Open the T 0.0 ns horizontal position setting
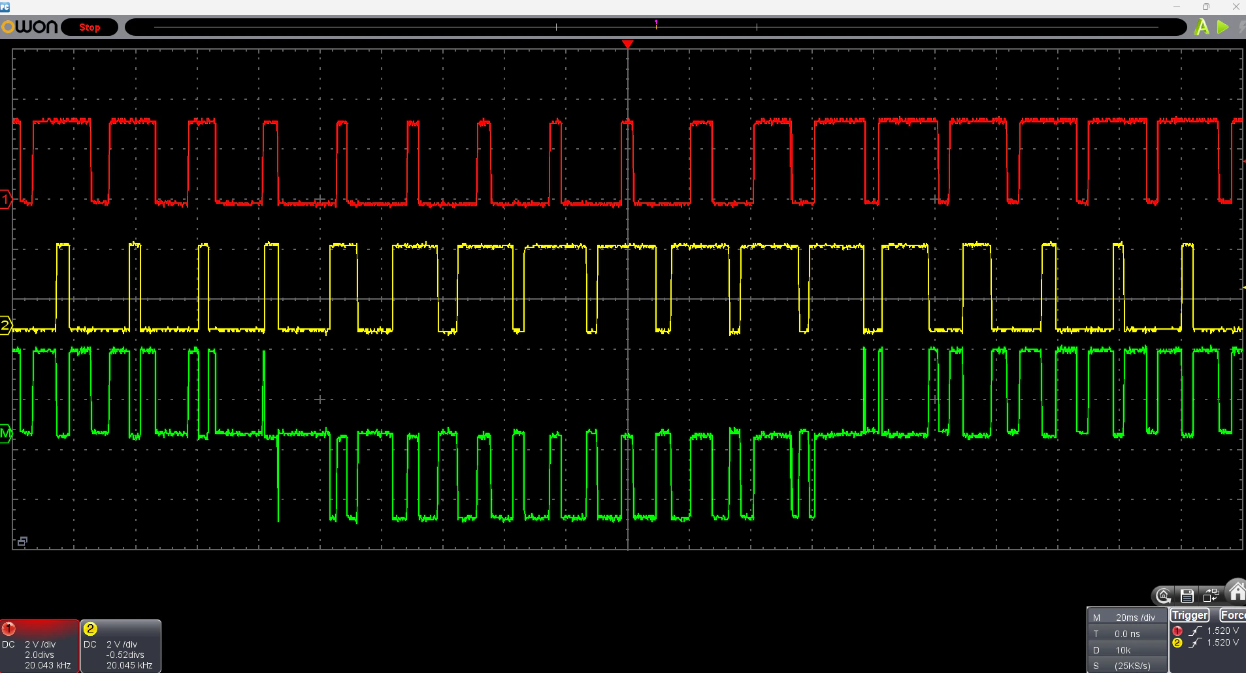The height and width of the screenshot is (673, 1246). click(1127, 633)
